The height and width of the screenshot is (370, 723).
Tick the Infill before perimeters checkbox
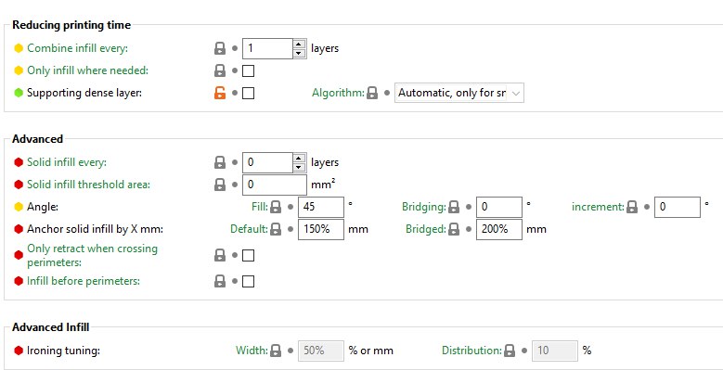[248, 281]
